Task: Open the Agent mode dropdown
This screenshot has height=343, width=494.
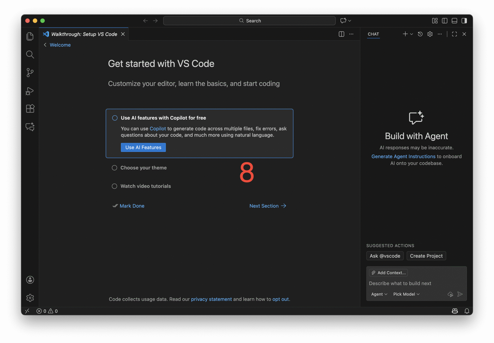Action: [379, 294]
